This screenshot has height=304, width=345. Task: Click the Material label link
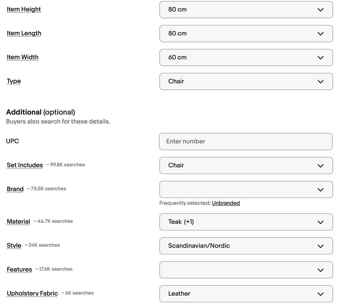click(x=18, y=222)
